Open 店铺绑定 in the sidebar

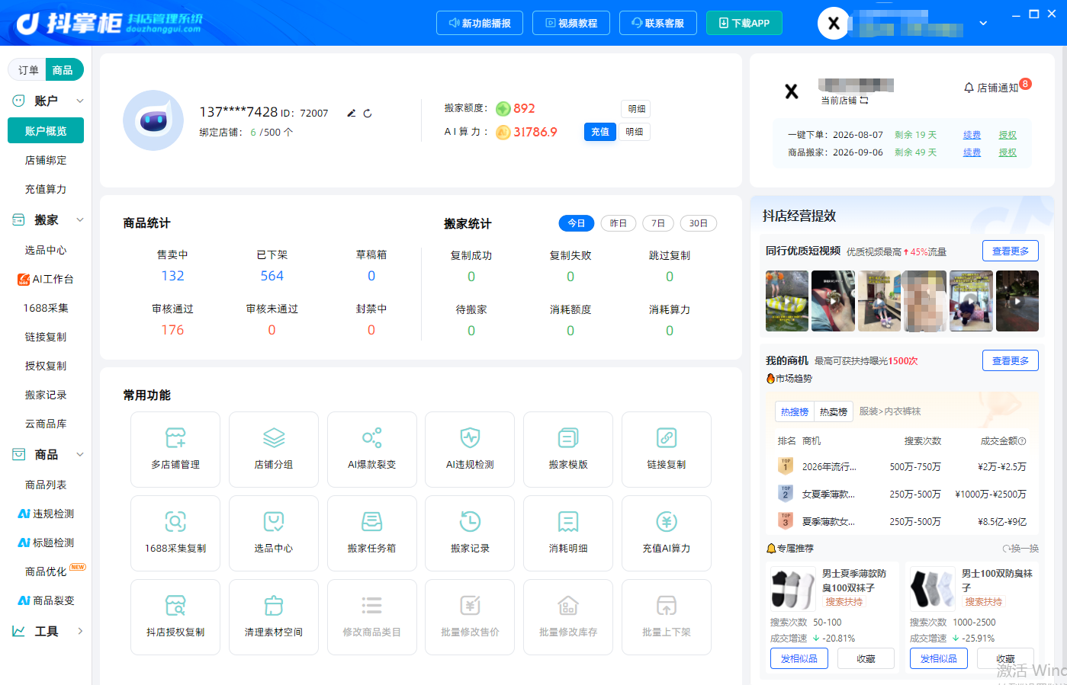pos(46,161)
